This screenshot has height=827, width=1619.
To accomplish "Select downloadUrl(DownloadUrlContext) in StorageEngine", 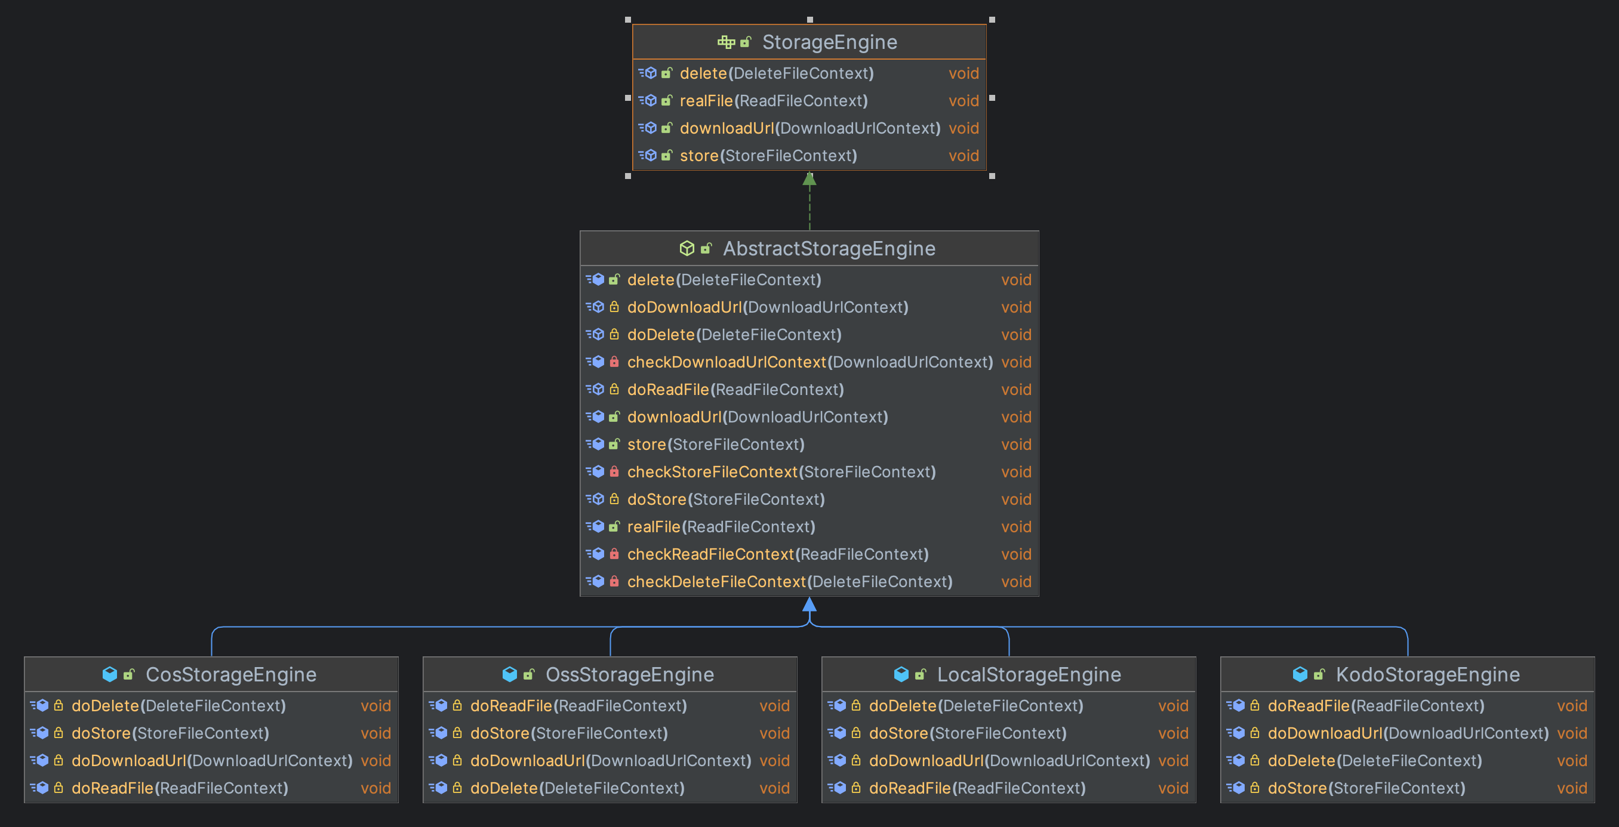I will pos(809,128).
